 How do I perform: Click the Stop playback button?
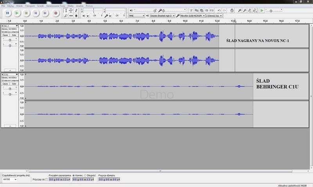coord(26,13)
